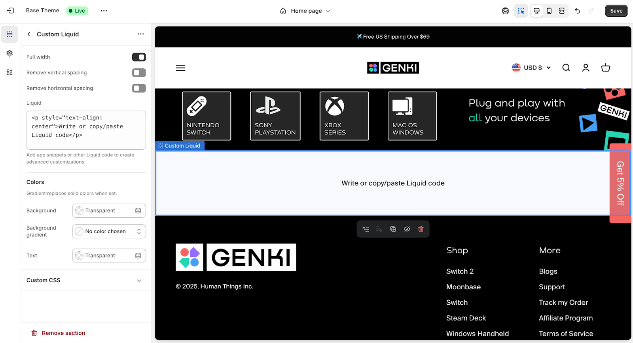Viewport: 633px width, 343px height.
Task: Open the theme more actions ellipsis
Action: tap(104, 11)
